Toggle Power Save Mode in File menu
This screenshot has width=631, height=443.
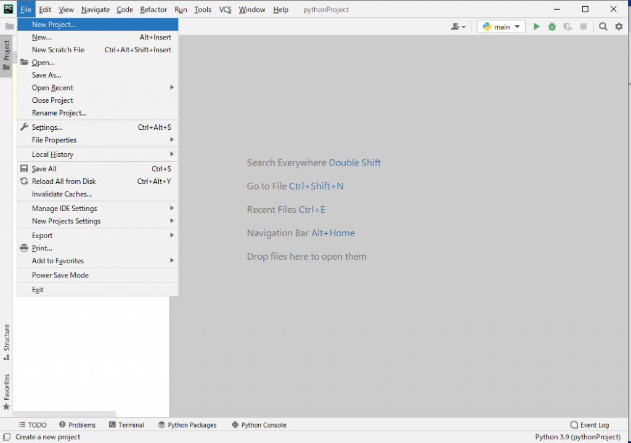coord(60,275)
